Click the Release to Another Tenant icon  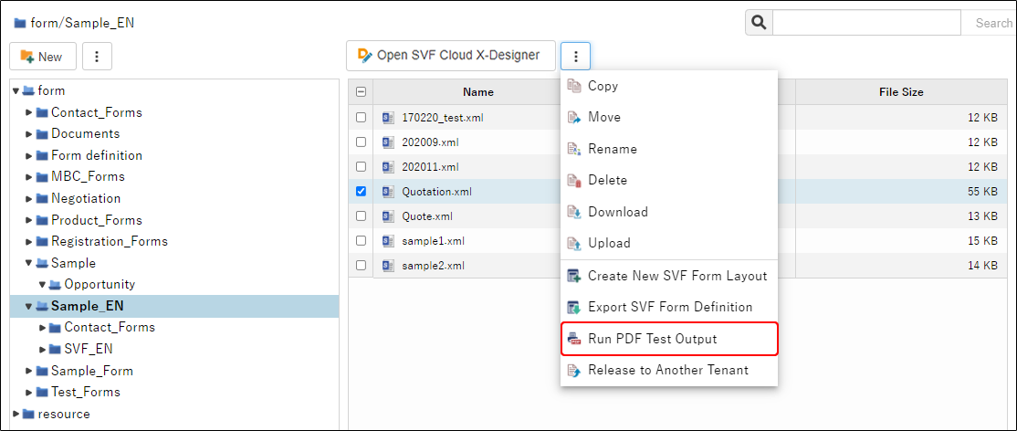[x=574, y=370]
